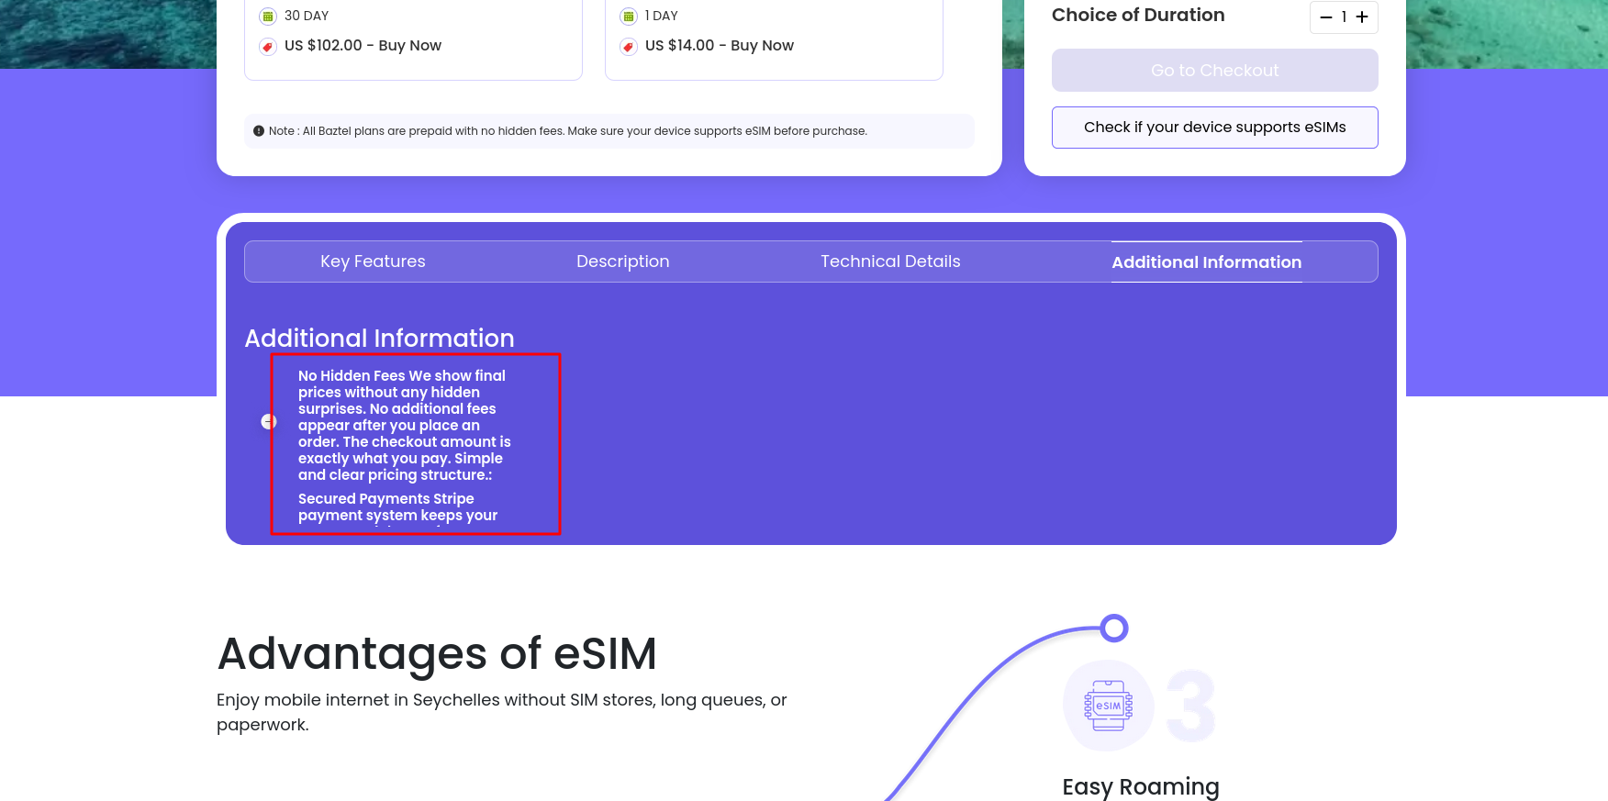The height and width of the screenshot is (801, 1608).
Task: Select the Technical Details tab
Action: click(890, 261)
